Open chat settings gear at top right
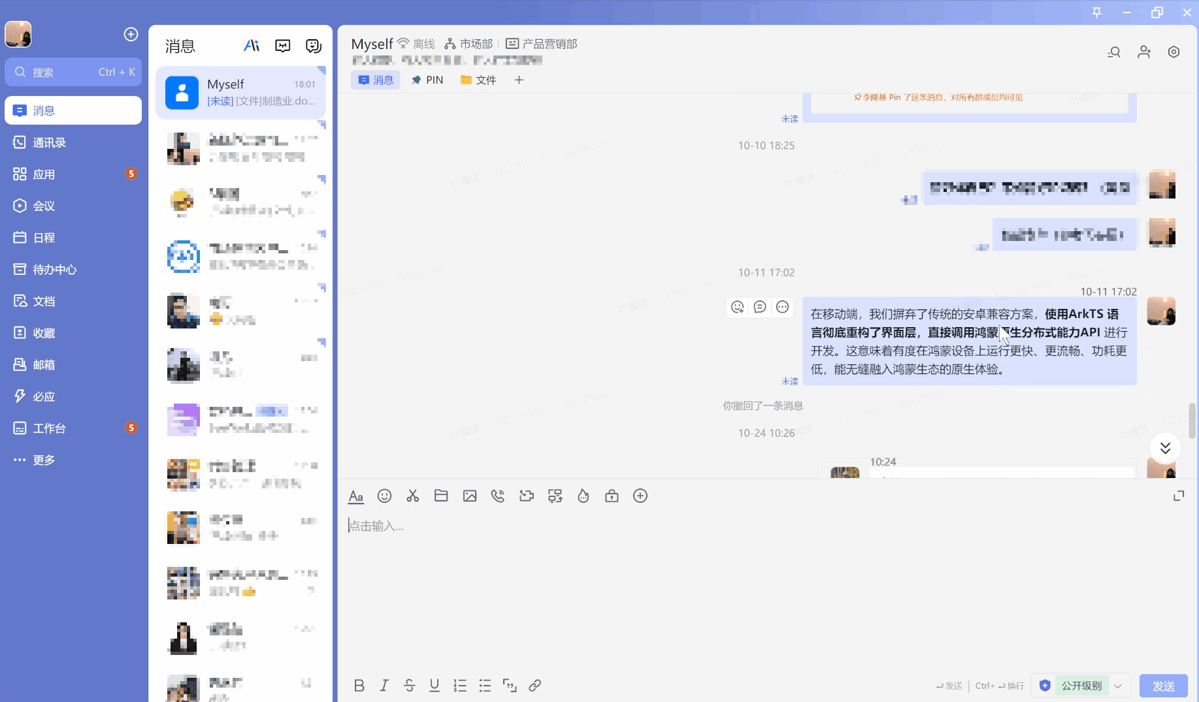The width and height of the screenshot is (1199, 702). pos(1174,52)
